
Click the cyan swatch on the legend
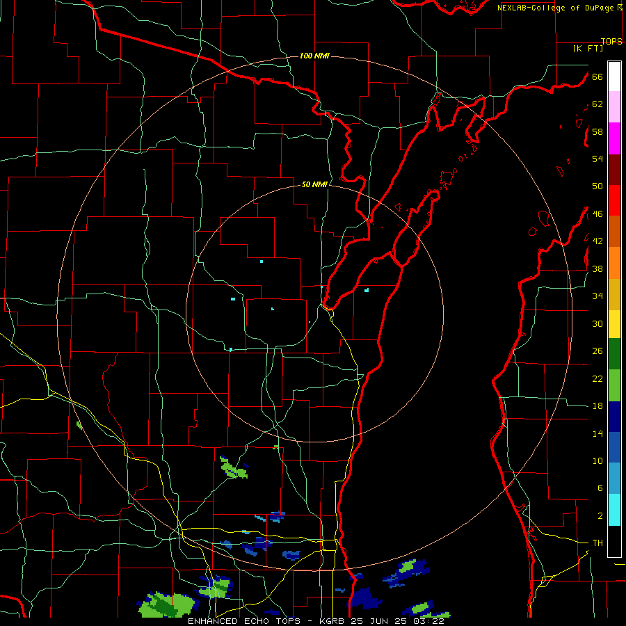[614, 510]
